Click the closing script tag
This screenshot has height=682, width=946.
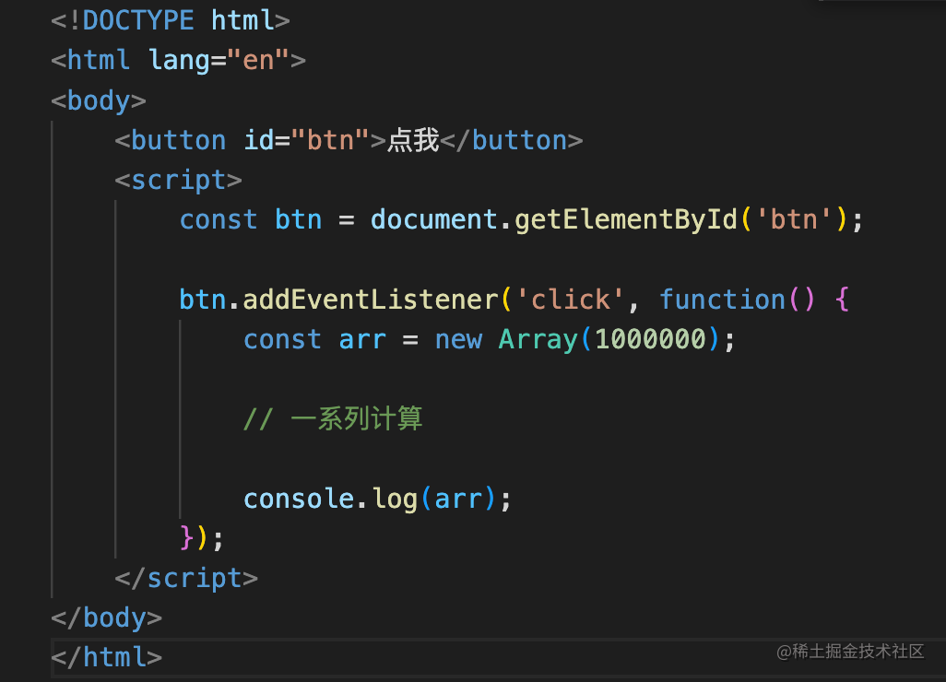pos(186,578)
